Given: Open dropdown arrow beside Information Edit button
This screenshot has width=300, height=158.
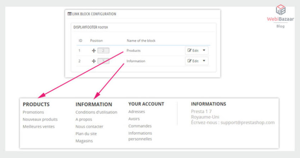Looking at the screenshot, I should click(204, 61).
